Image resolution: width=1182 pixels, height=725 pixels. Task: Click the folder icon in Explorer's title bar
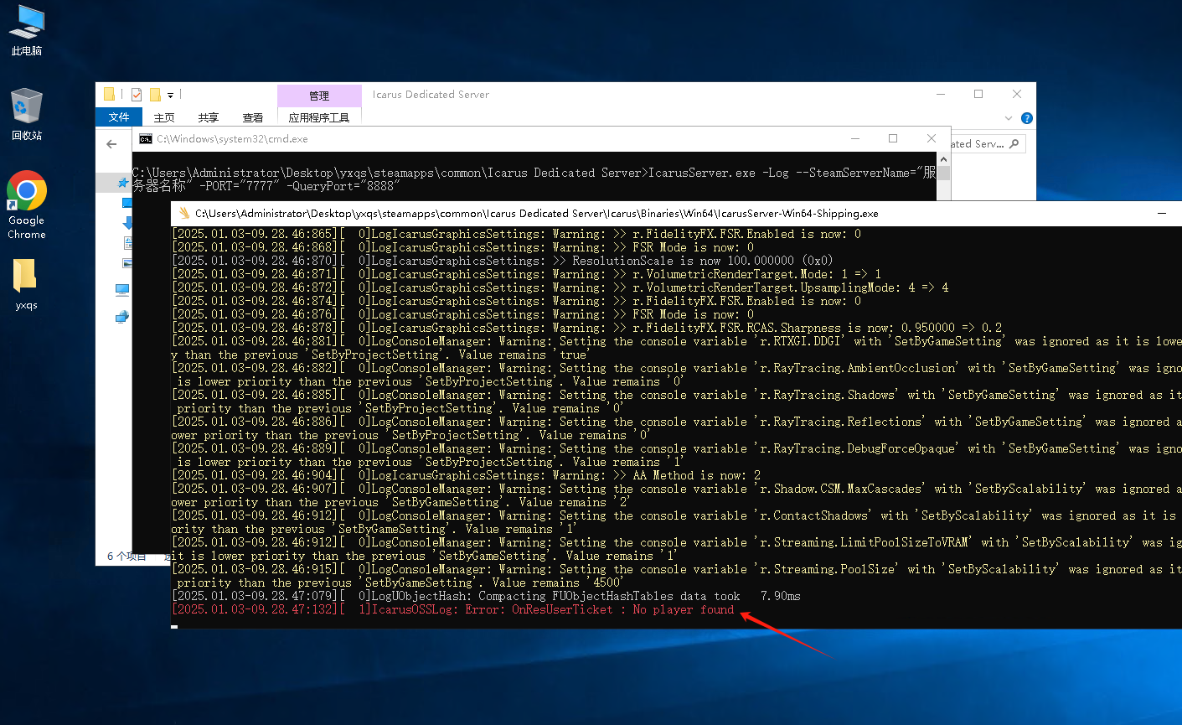109,95
